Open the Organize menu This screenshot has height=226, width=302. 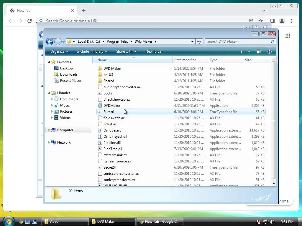coord(59,51)
